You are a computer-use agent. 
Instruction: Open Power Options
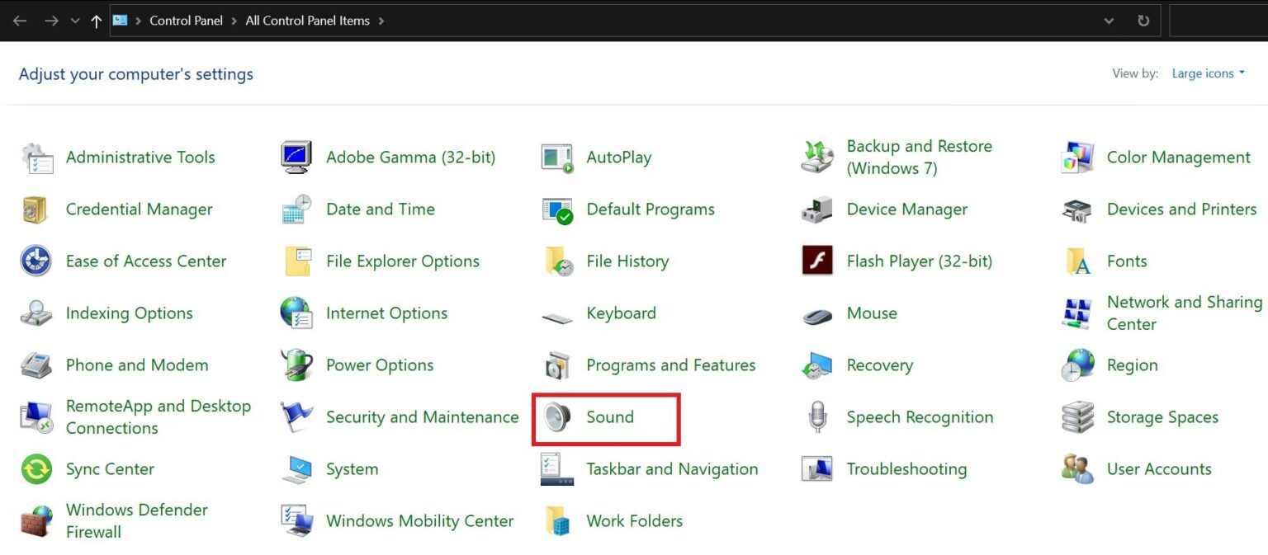pos(380,365)
